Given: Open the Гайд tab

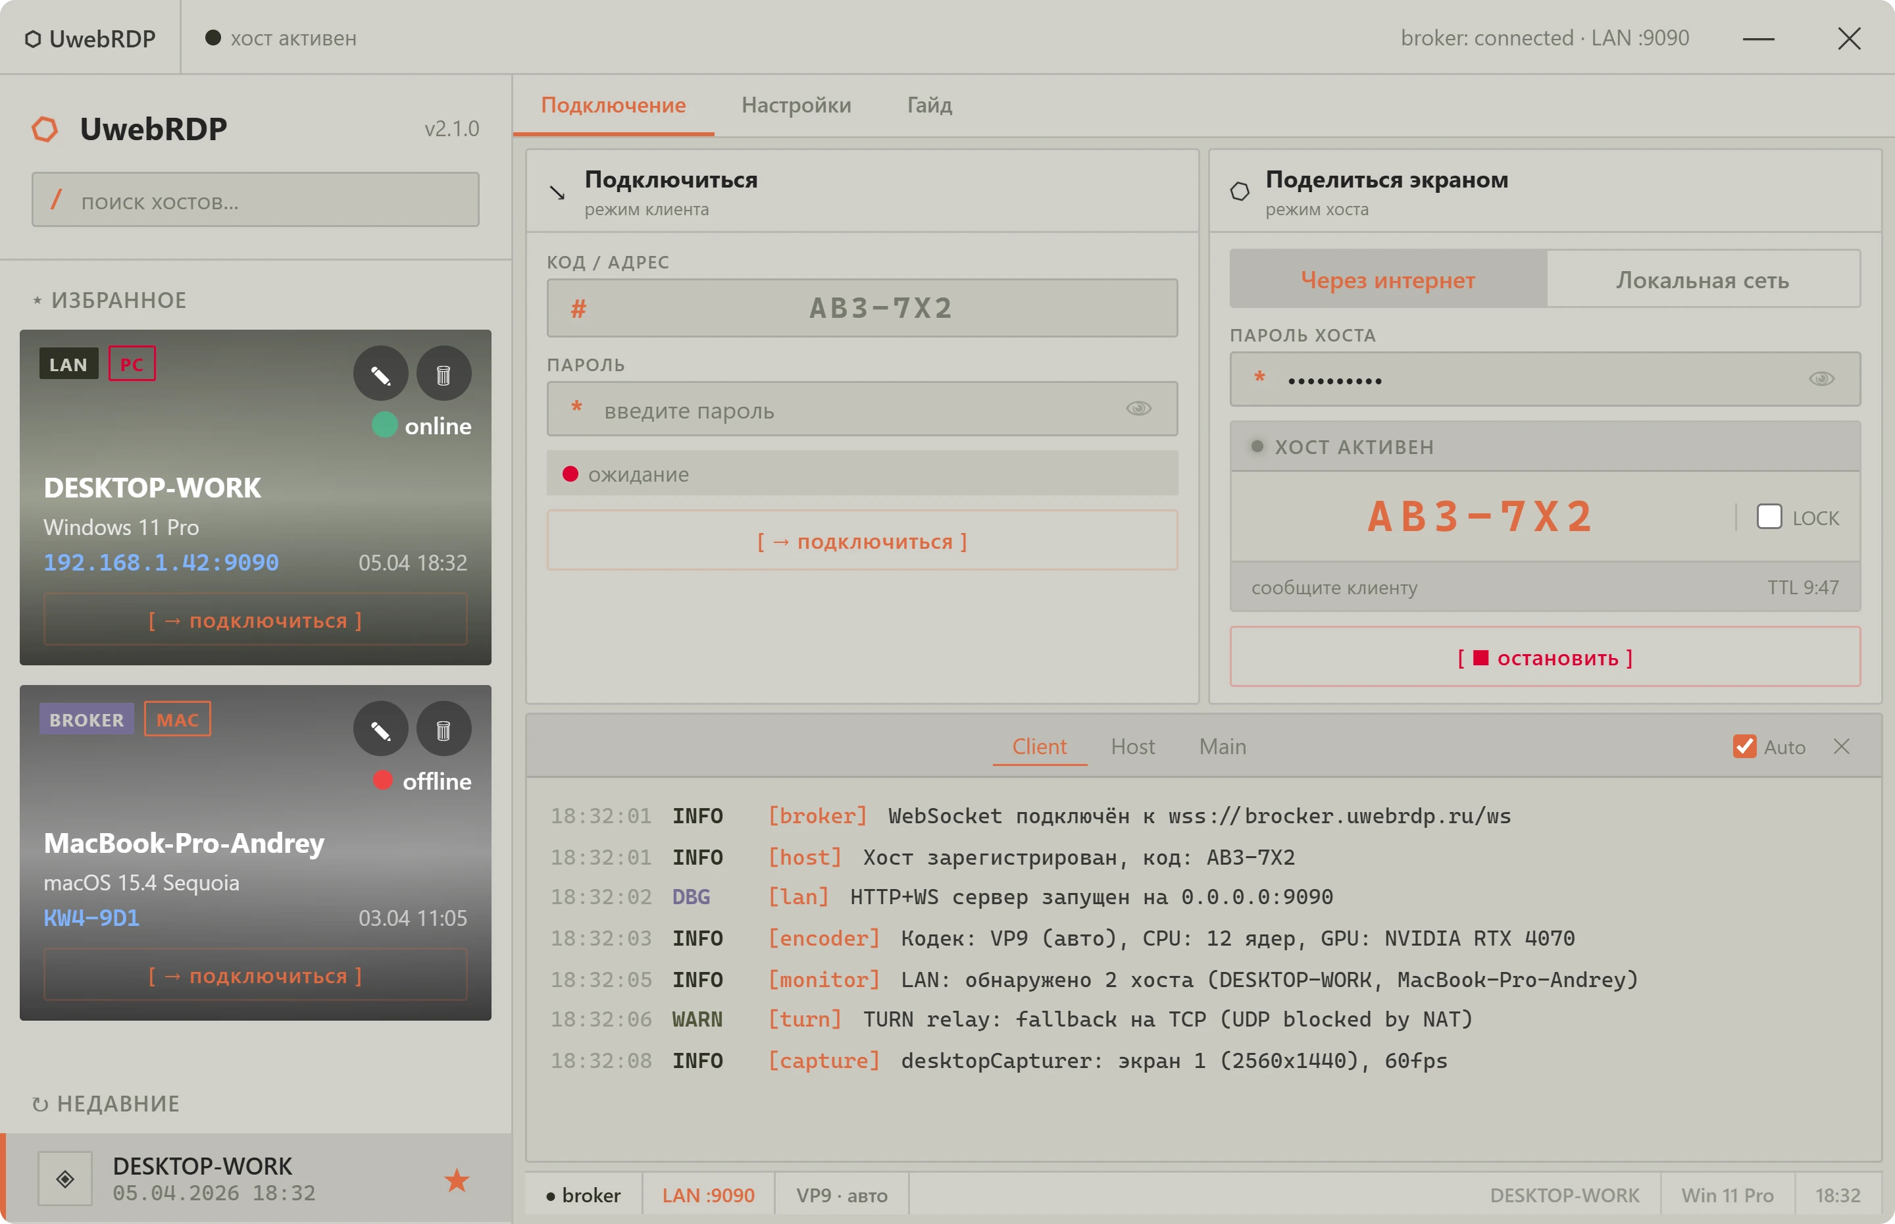Looking at the screenshot, I should tap(930, 106).
